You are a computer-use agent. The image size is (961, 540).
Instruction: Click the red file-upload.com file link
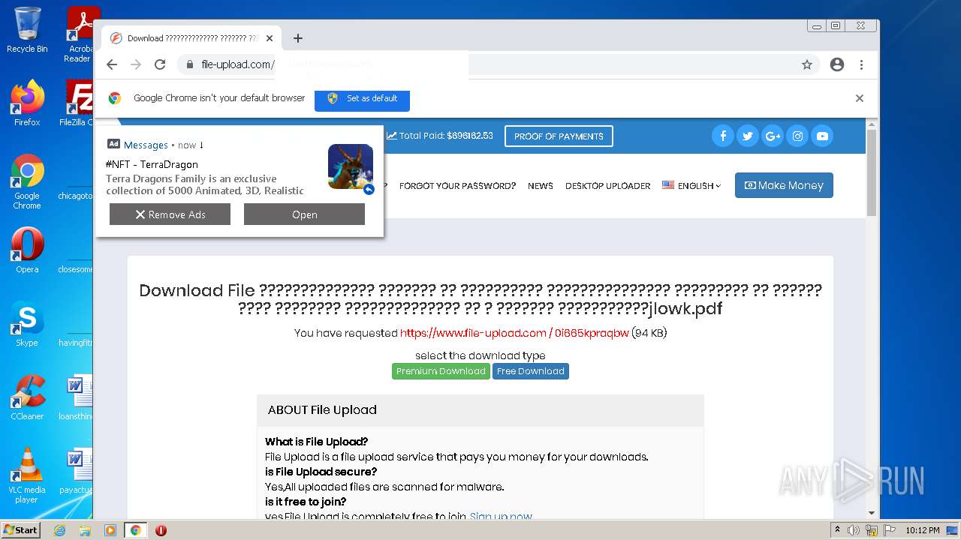pyautogui.click(x=514, y=333)
